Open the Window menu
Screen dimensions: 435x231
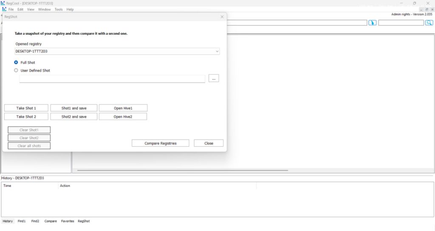(44, 9)
